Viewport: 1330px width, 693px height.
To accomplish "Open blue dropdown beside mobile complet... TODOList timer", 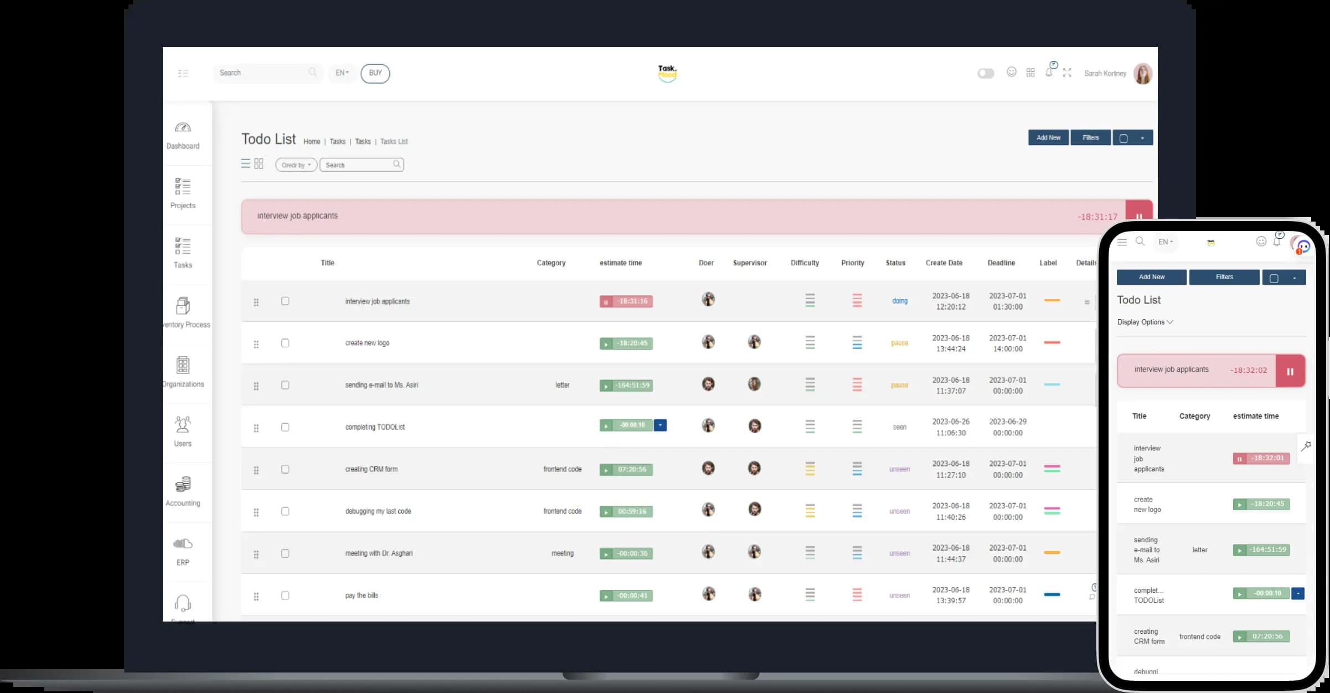I will pyautogui.click(x=1298, y=594).
